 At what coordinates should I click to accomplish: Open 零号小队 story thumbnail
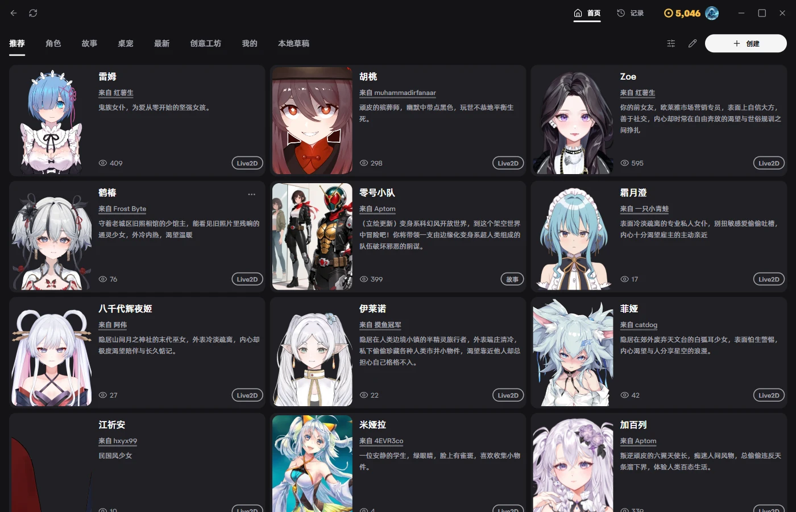click(312, 237)
